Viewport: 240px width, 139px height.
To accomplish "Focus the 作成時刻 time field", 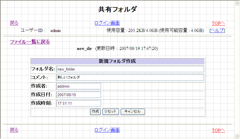I will [79, 103].
